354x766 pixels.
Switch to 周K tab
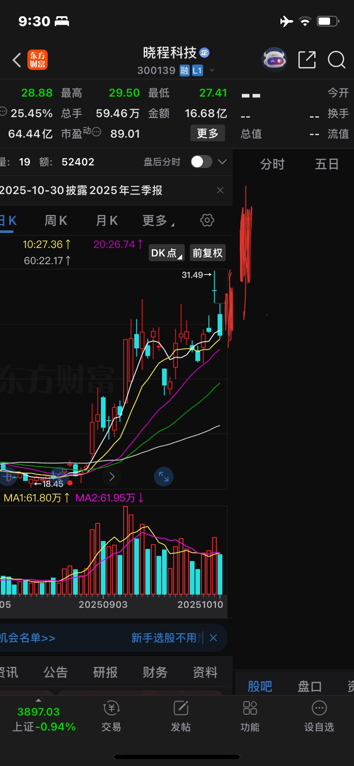click(56, 221)
